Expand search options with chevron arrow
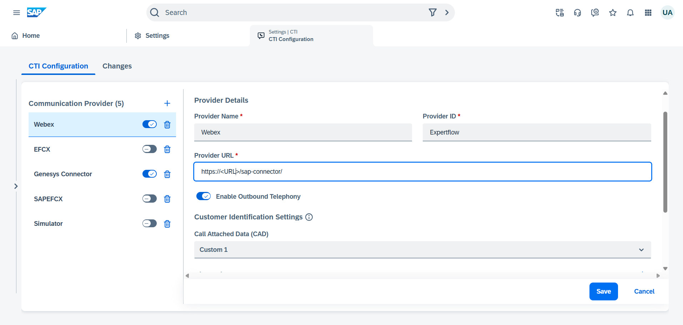Viewport: 683px width, 325px height. pyautogui.click(x=447, y=12)
